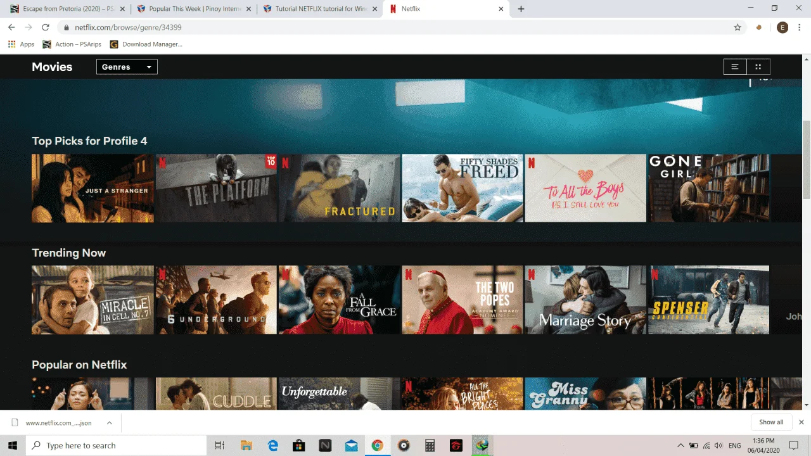Click the Popular on Netflix heading
The height and width of the screenshot is (456, 811).
79,365
